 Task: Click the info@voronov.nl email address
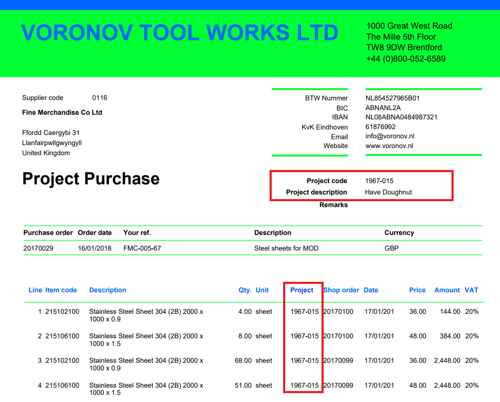[389, 136]
